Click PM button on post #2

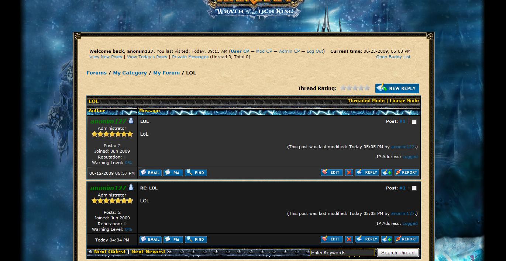click(x=173, y=239)
